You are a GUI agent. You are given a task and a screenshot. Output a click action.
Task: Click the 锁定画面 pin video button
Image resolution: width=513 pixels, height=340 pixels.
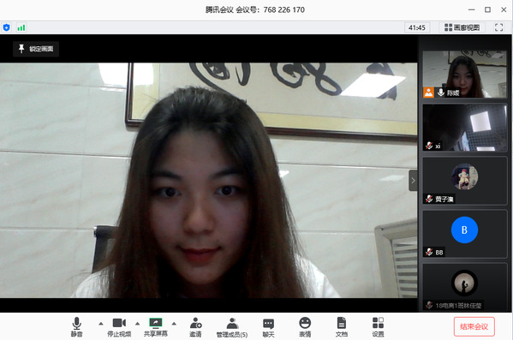click(x=36, y=49)
